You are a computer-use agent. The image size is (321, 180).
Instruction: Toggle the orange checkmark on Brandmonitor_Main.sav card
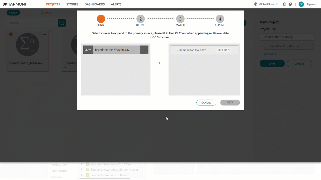[x=11, y=34]
